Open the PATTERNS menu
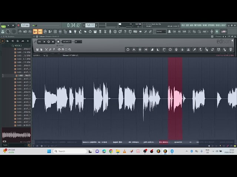The image size is (237, 177). pos(198,25)
